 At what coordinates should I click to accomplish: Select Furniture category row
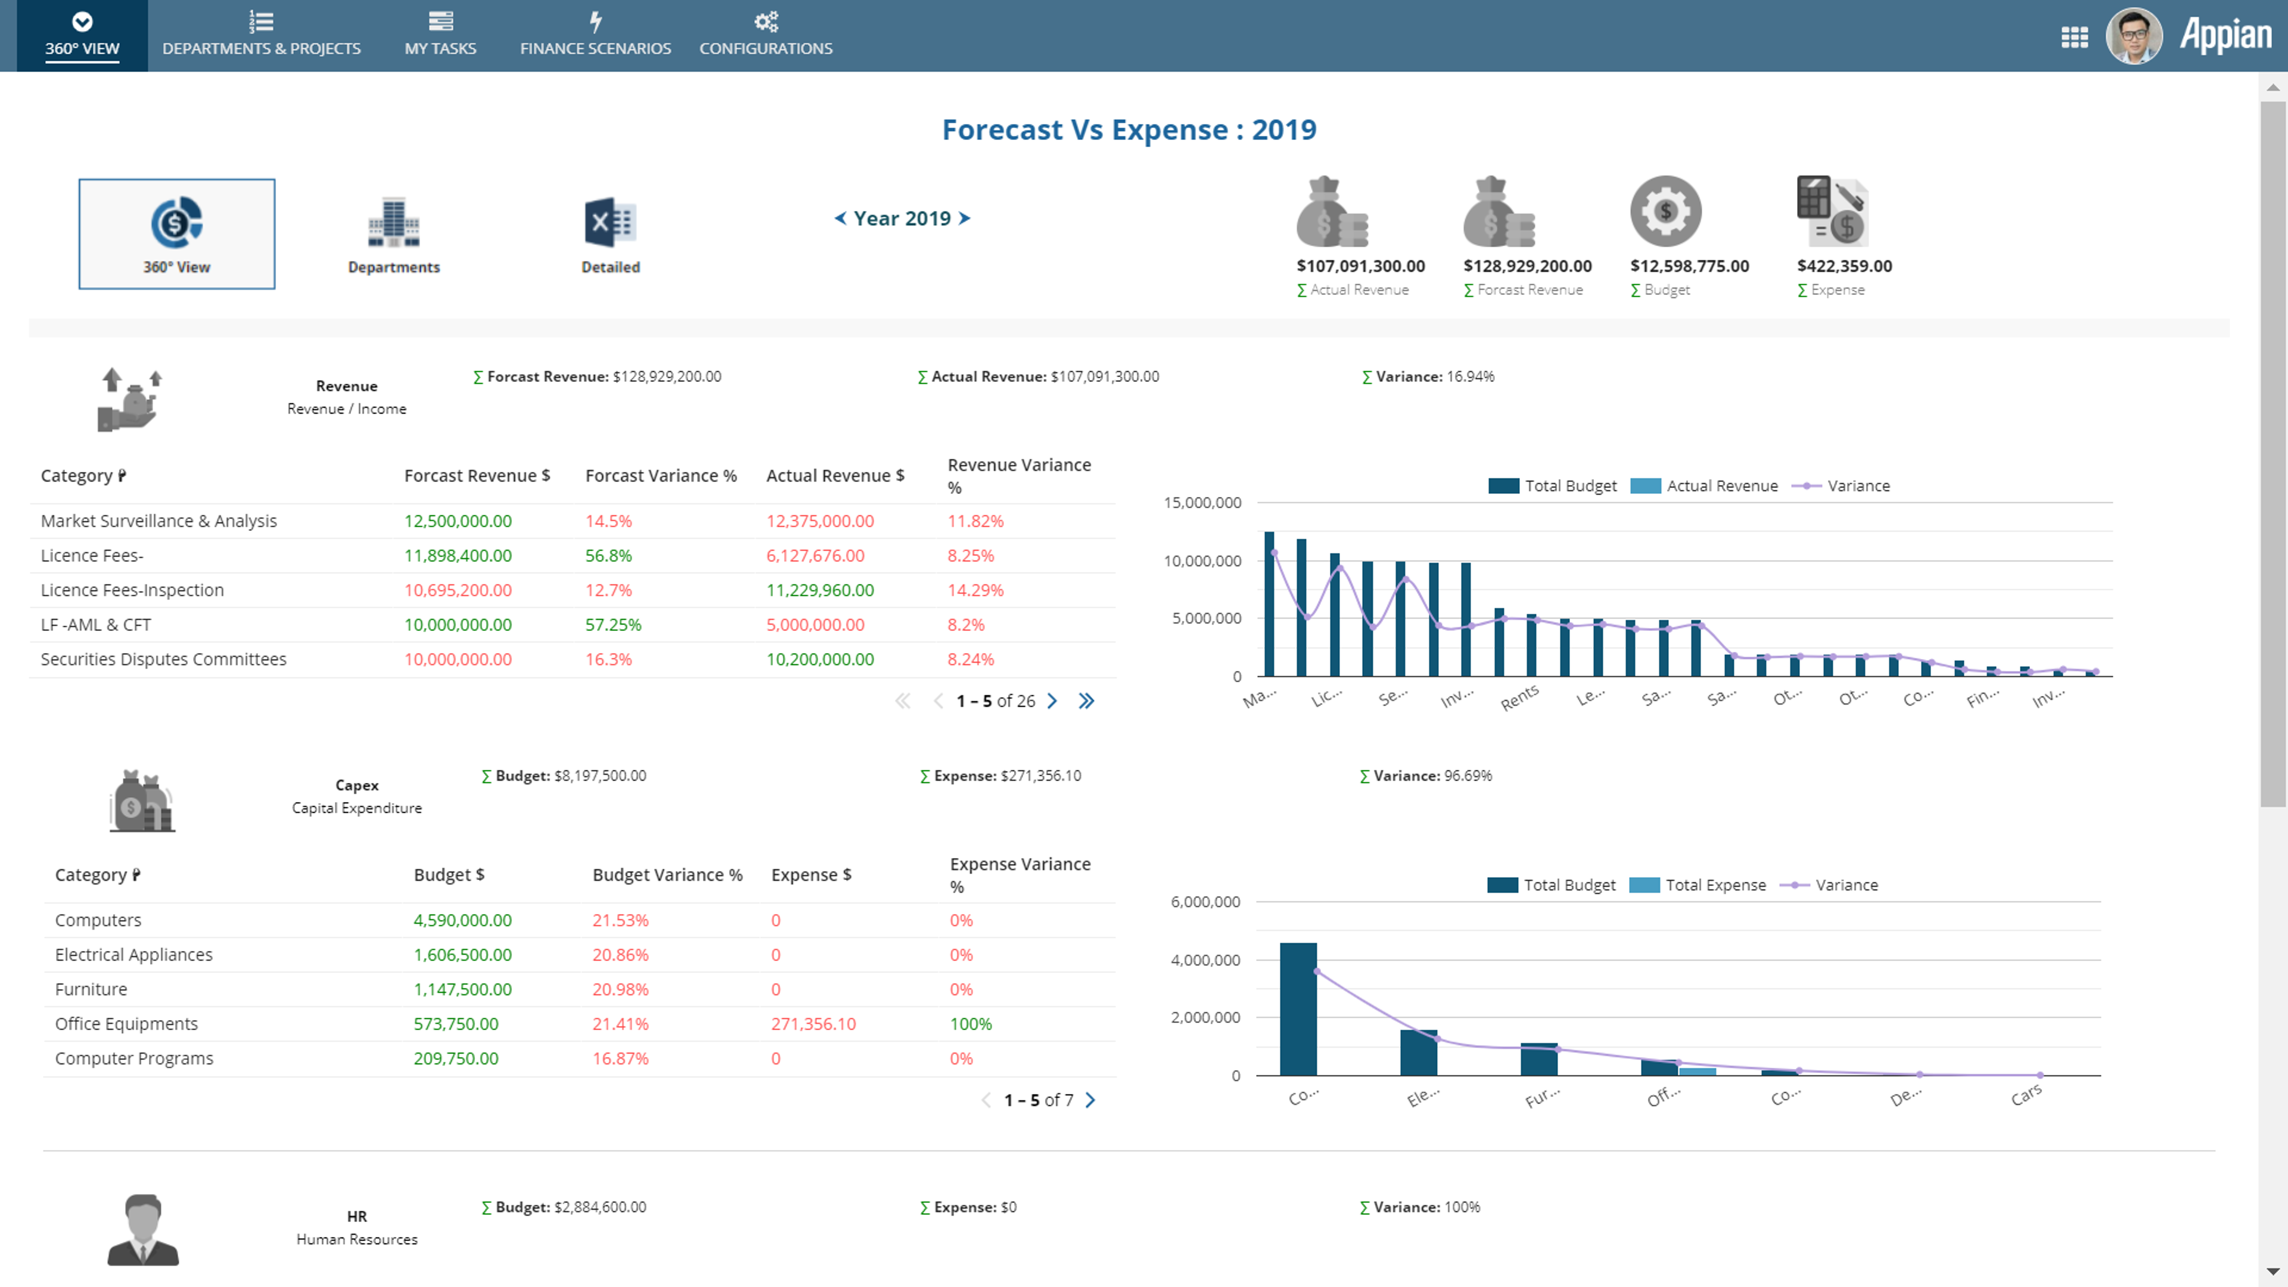tap(580, 990)
